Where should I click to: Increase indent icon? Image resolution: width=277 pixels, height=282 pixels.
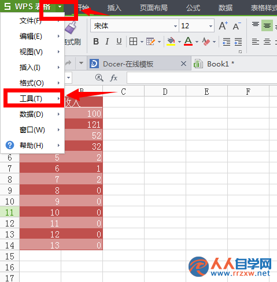[x=238, y=42]
